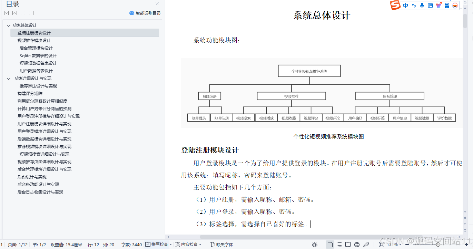Switch to page layout view icon
Viewport: 473px width, 249px height.
[x=330, y=245]
